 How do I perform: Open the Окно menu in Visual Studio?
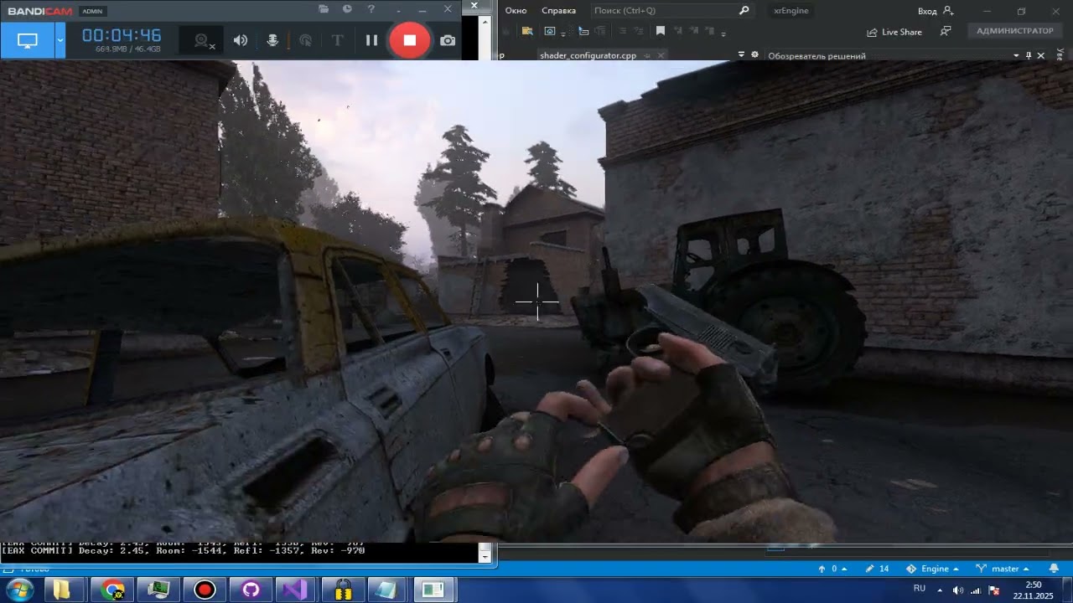516,11
